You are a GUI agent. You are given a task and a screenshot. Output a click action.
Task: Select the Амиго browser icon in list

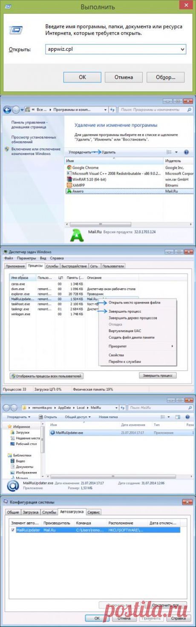coord(69,191)
